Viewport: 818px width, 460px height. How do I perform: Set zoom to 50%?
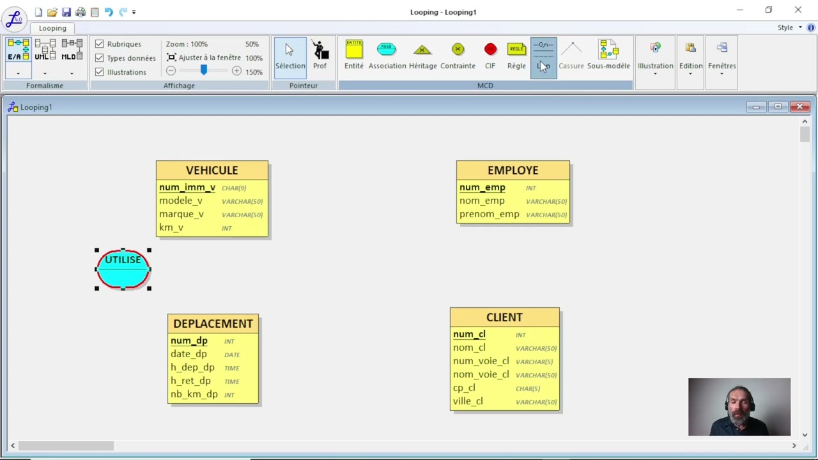click(252, 44)
